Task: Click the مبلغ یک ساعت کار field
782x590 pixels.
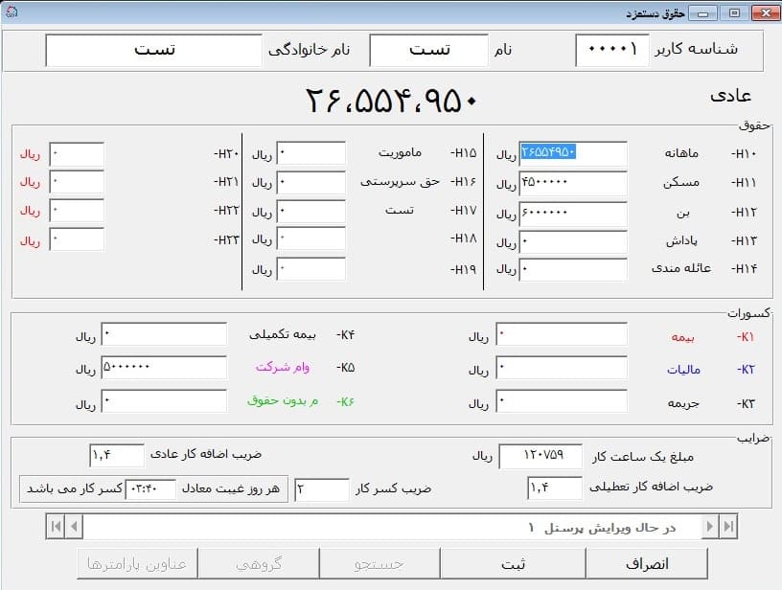Action: click(x=540, y=457)
